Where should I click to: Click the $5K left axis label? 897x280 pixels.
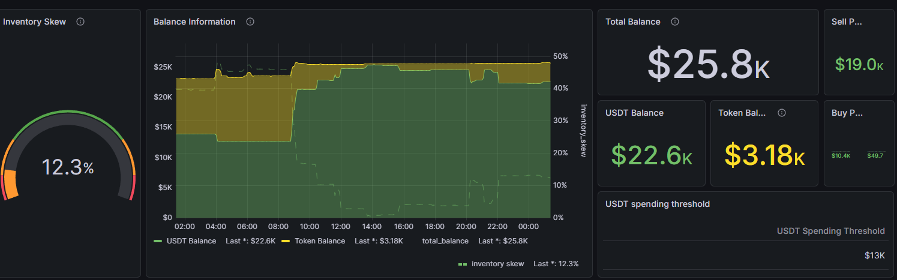point(165,187)
